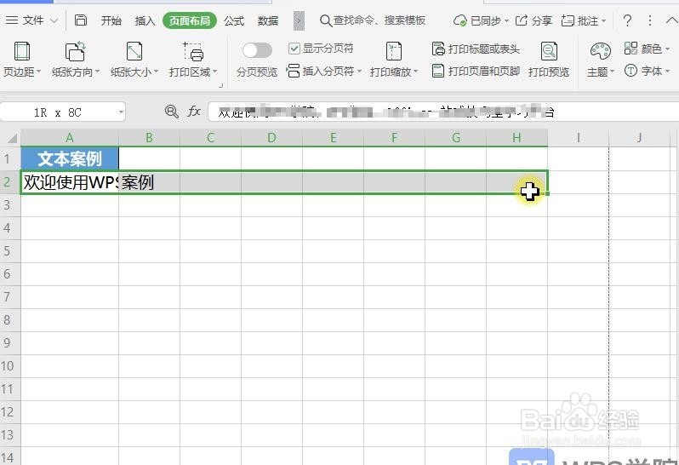Open the 颜色 theme colors dropdown
The image size is (679, 465).
[647, 48]
